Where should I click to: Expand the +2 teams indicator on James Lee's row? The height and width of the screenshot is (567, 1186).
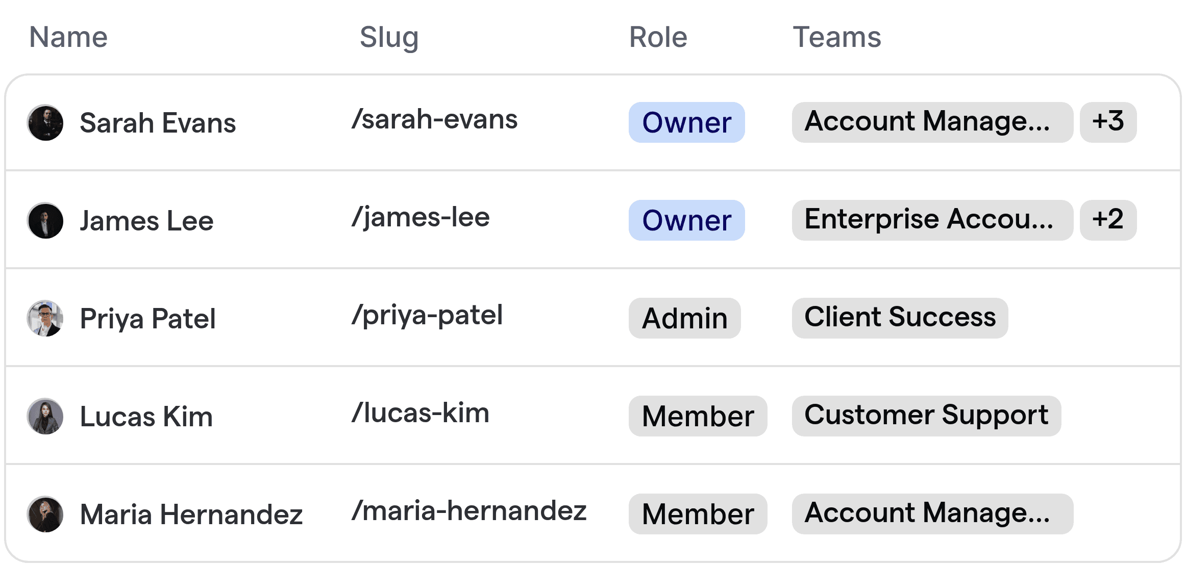click(1108, 220)
